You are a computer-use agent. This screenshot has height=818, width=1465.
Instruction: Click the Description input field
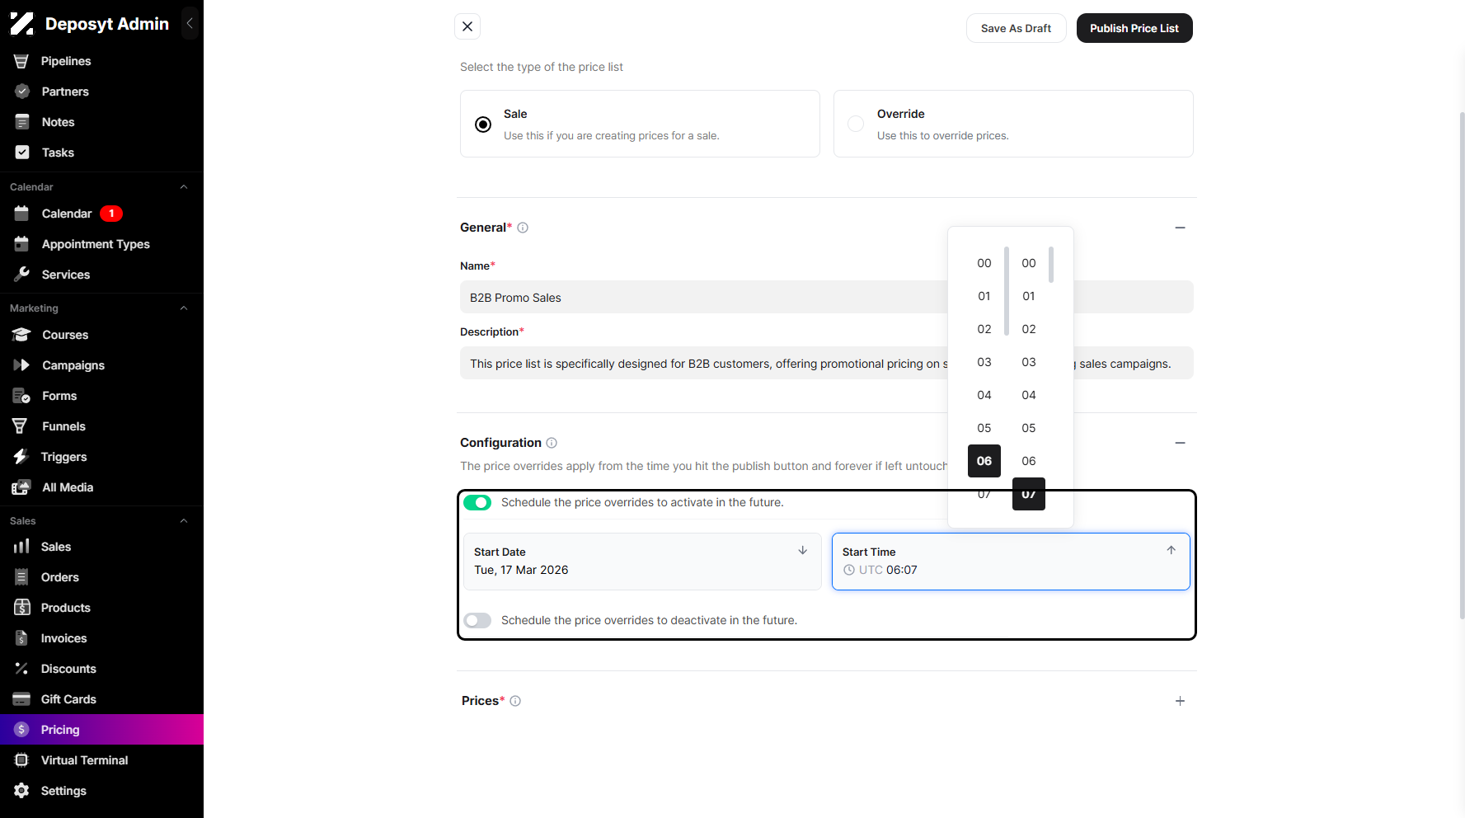[826, 363]
